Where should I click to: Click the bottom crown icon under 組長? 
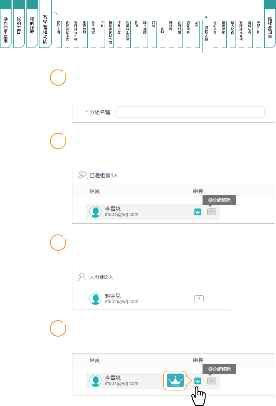pos(197,381)
